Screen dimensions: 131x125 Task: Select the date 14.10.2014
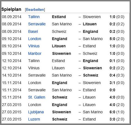(x=12, y=75)
